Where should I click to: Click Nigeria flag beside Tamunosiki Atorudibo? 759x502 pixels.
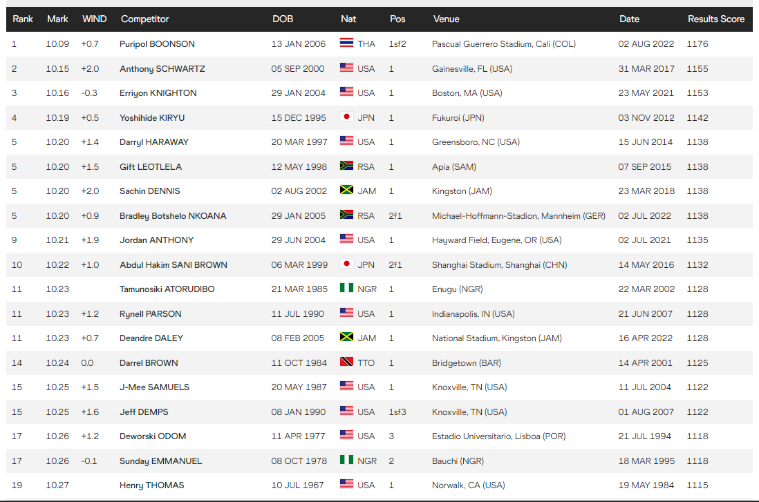click(346, 289)
